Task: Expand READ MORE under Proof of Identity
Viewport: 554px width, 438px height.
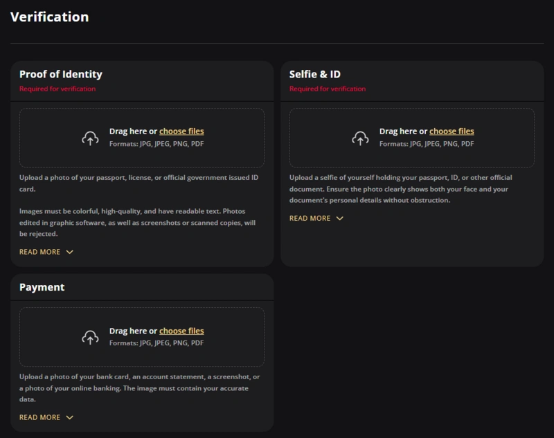Action: [40, 252]
